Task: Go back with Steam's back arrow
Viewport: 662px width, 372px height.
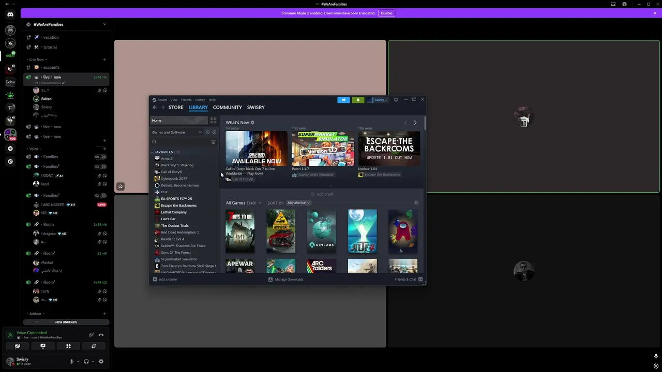Action: click(154, 107)
